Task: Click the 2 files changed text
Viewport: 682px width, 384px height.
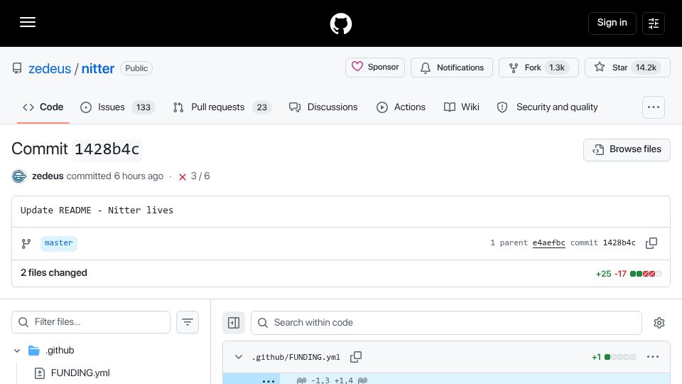Action: (54, 273)
